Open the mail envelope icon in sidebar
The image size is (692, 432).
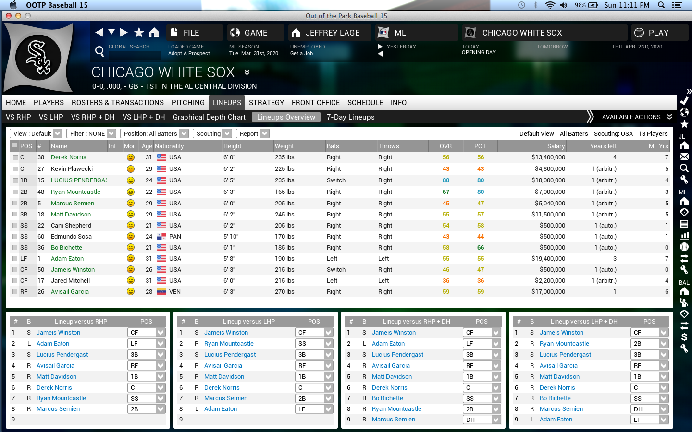pos(684,156)
